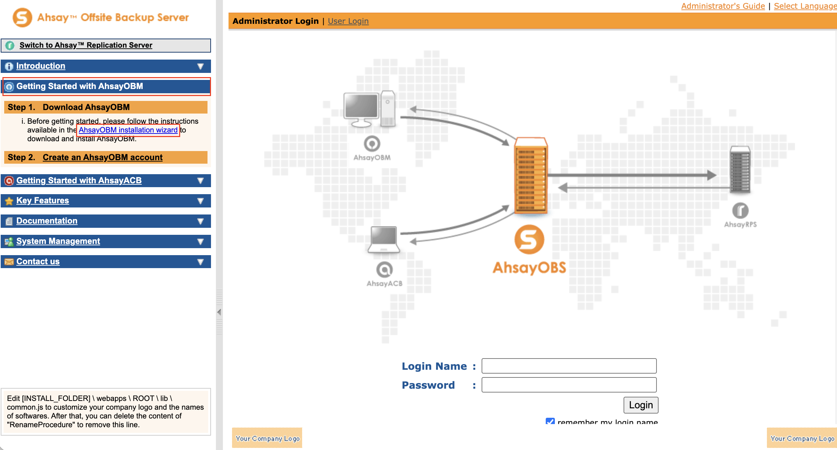Click the Key Features star icon
Screen dimensions: 837x450
9,201
